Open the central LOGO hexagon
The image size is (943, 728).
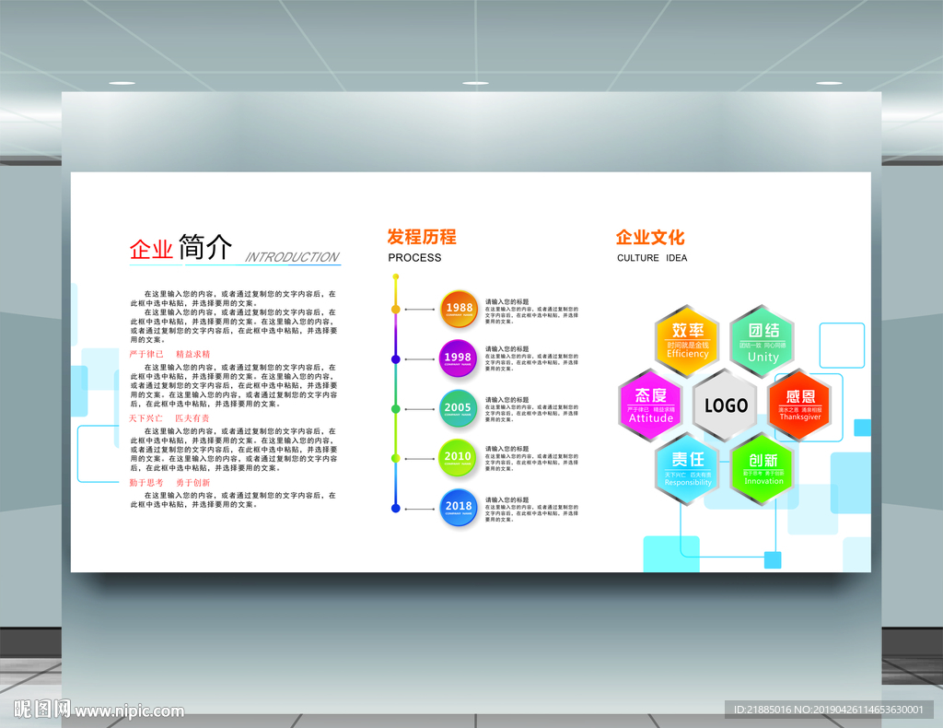tap(725, 405)
